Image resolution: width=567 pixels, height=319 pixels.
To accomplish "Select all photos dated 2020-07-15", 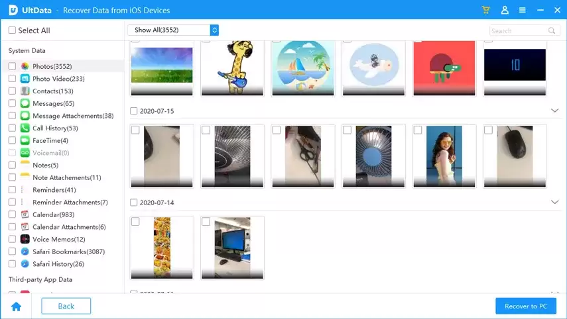I will (134, 111).
